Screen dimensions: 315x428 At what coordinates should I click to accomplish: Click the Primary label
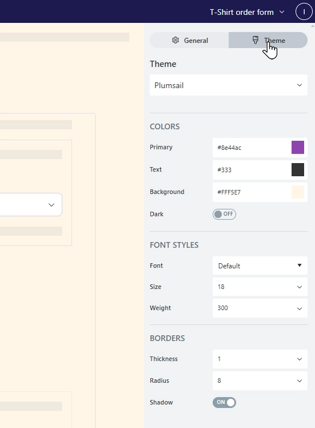pos(161,147)
